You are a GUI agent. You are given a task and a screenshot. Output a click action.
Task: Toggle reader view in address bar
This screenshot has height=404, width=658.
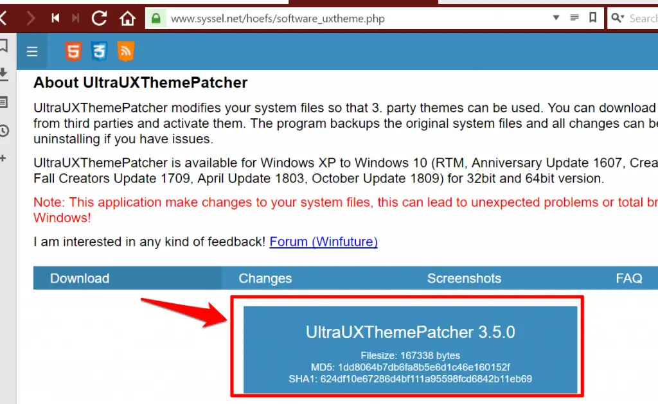click(x=574, y=17)
